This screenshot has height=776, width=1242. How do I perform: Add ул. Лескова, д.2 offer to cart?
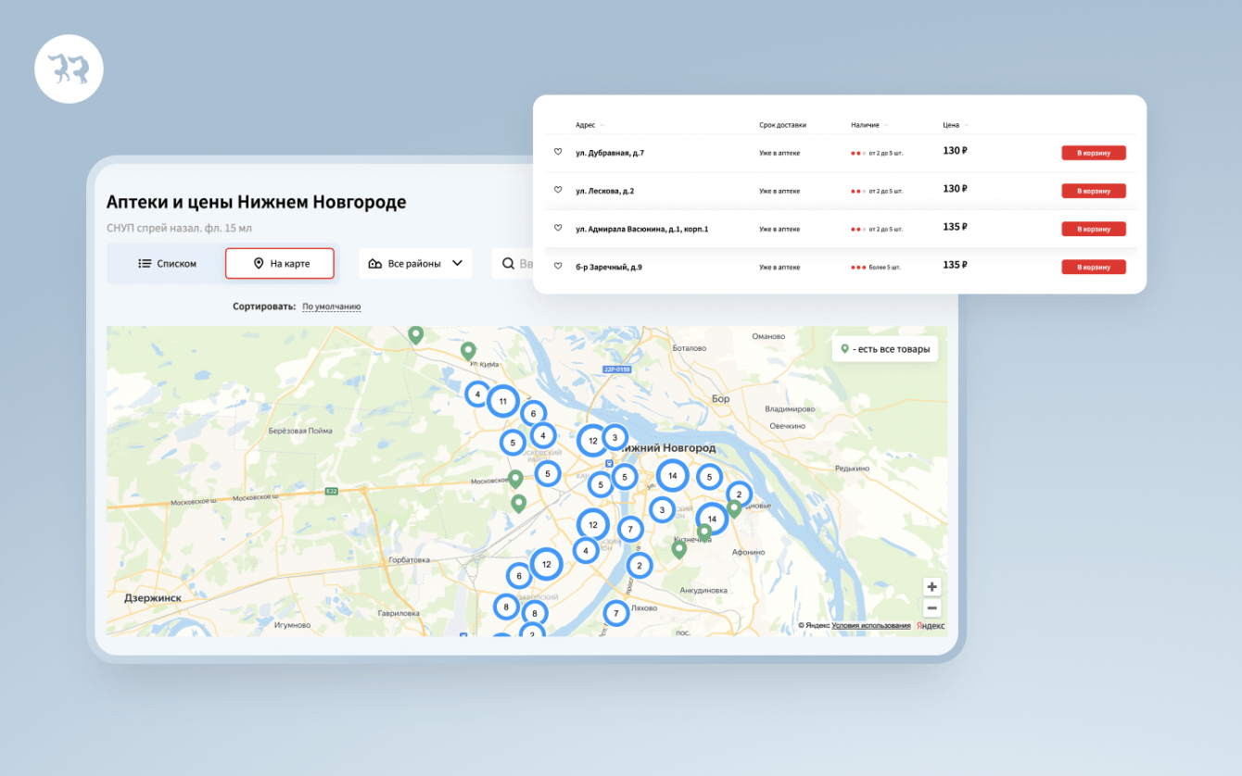[x=1094, y=191]
